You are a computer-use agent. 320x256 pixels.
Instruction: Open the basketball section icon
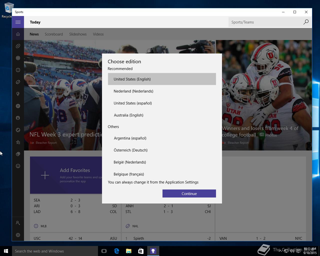[x=18, y=58]
